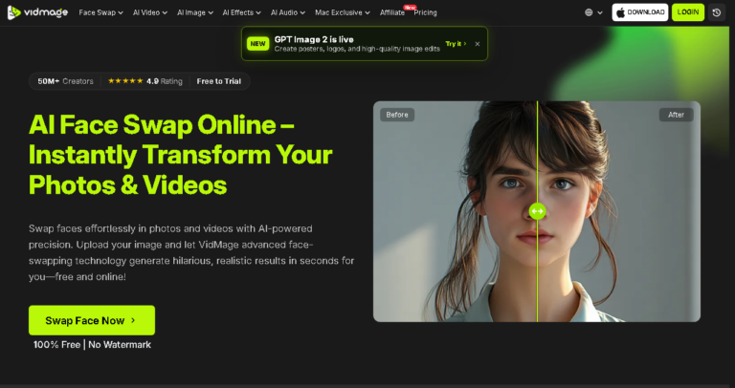Expand the Mac Exclusive menu
Image resolution: width=735 pixels, height=388 pixels.
click(343, 12)
